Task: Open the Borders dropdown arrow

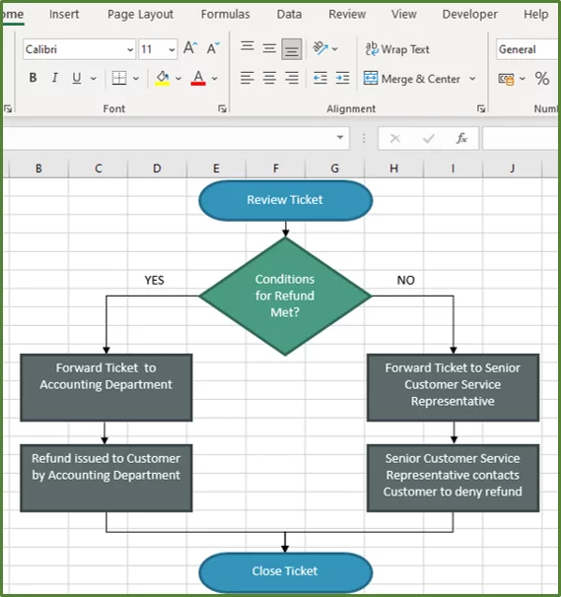Action: pyautogui.click(x=136, y=79)
